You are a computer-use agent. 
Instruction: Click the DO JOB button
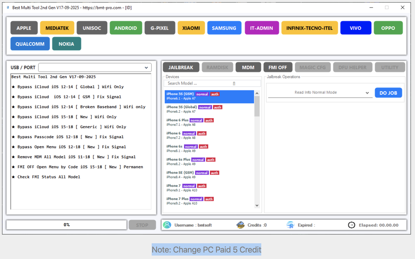click(x=388, y=93)
